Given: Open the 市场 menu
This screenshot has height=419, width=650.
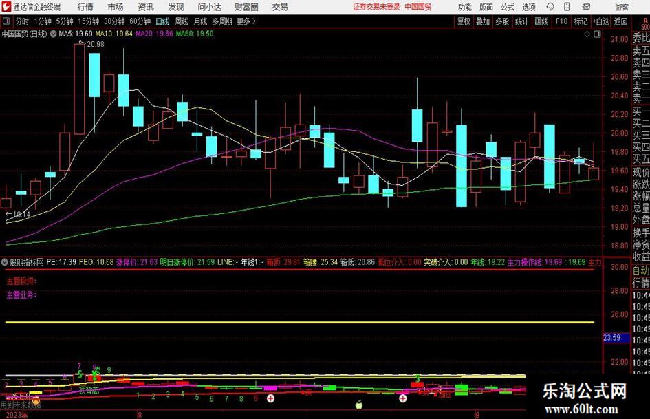Looking at the screenshot, I should pos(116,7).
